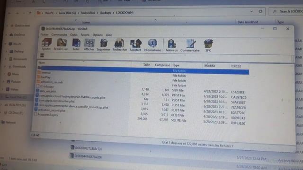Select com.apple.commcenter.plist file
The image size is (303, 170).
point(55,101)
